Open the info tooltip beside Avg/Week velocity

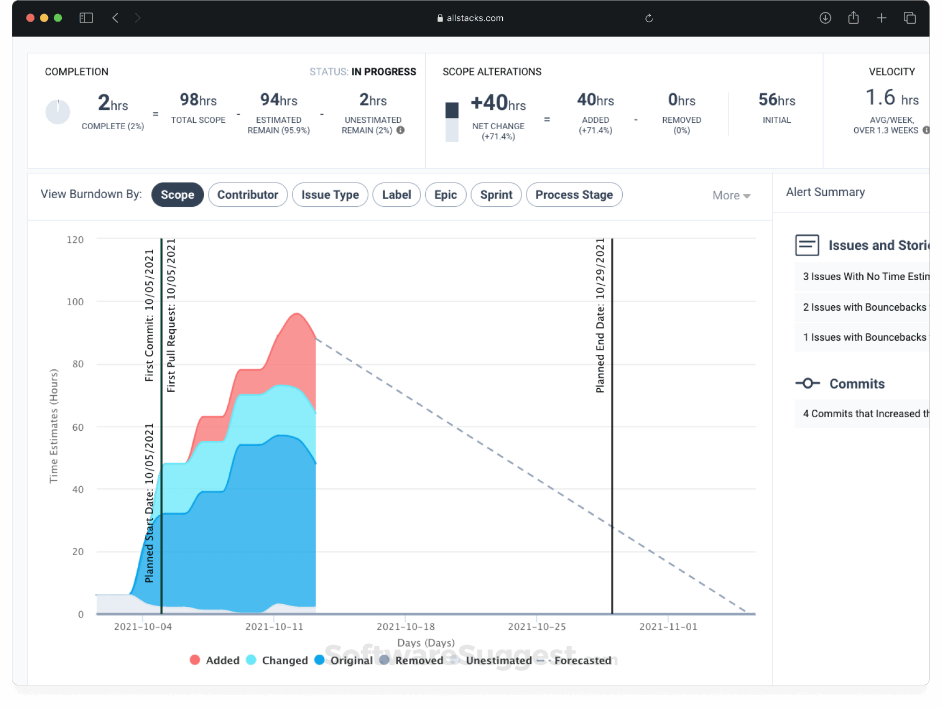(926, 130)
